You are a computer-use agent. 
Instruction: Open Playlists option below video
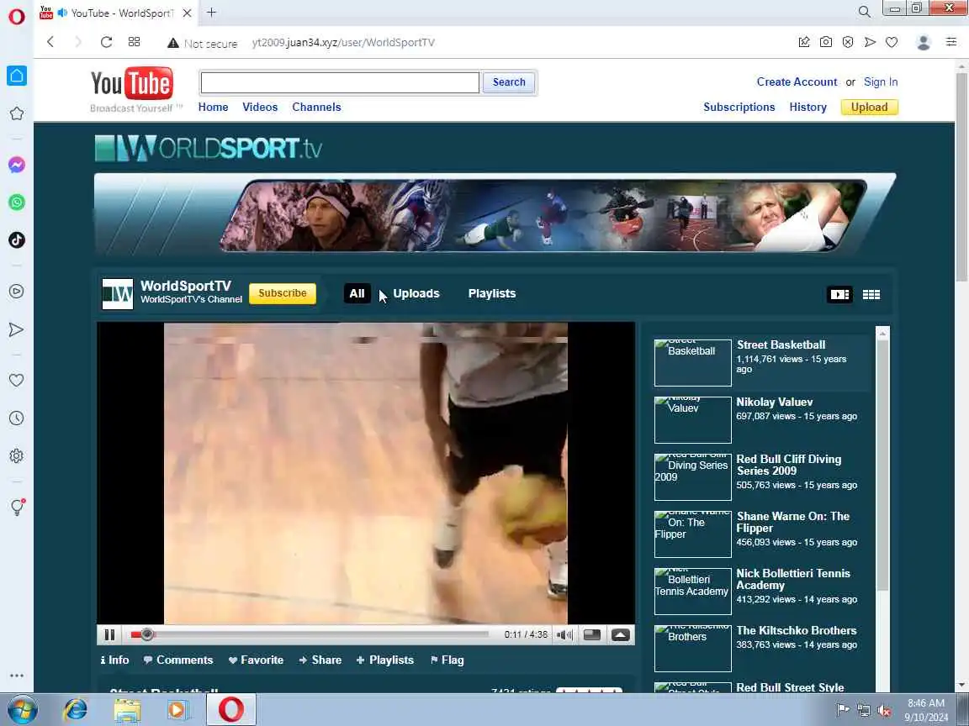(385, 660)
